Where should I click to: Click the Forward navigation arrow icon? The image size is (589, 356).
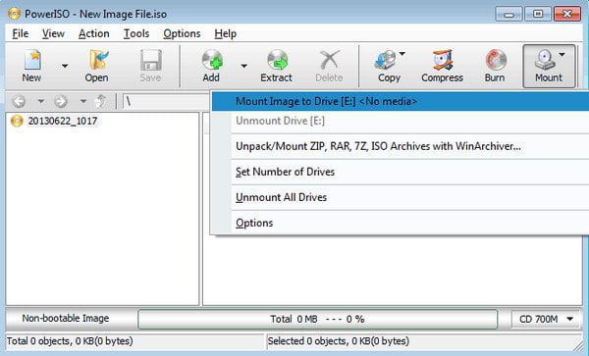pos(61,101)
